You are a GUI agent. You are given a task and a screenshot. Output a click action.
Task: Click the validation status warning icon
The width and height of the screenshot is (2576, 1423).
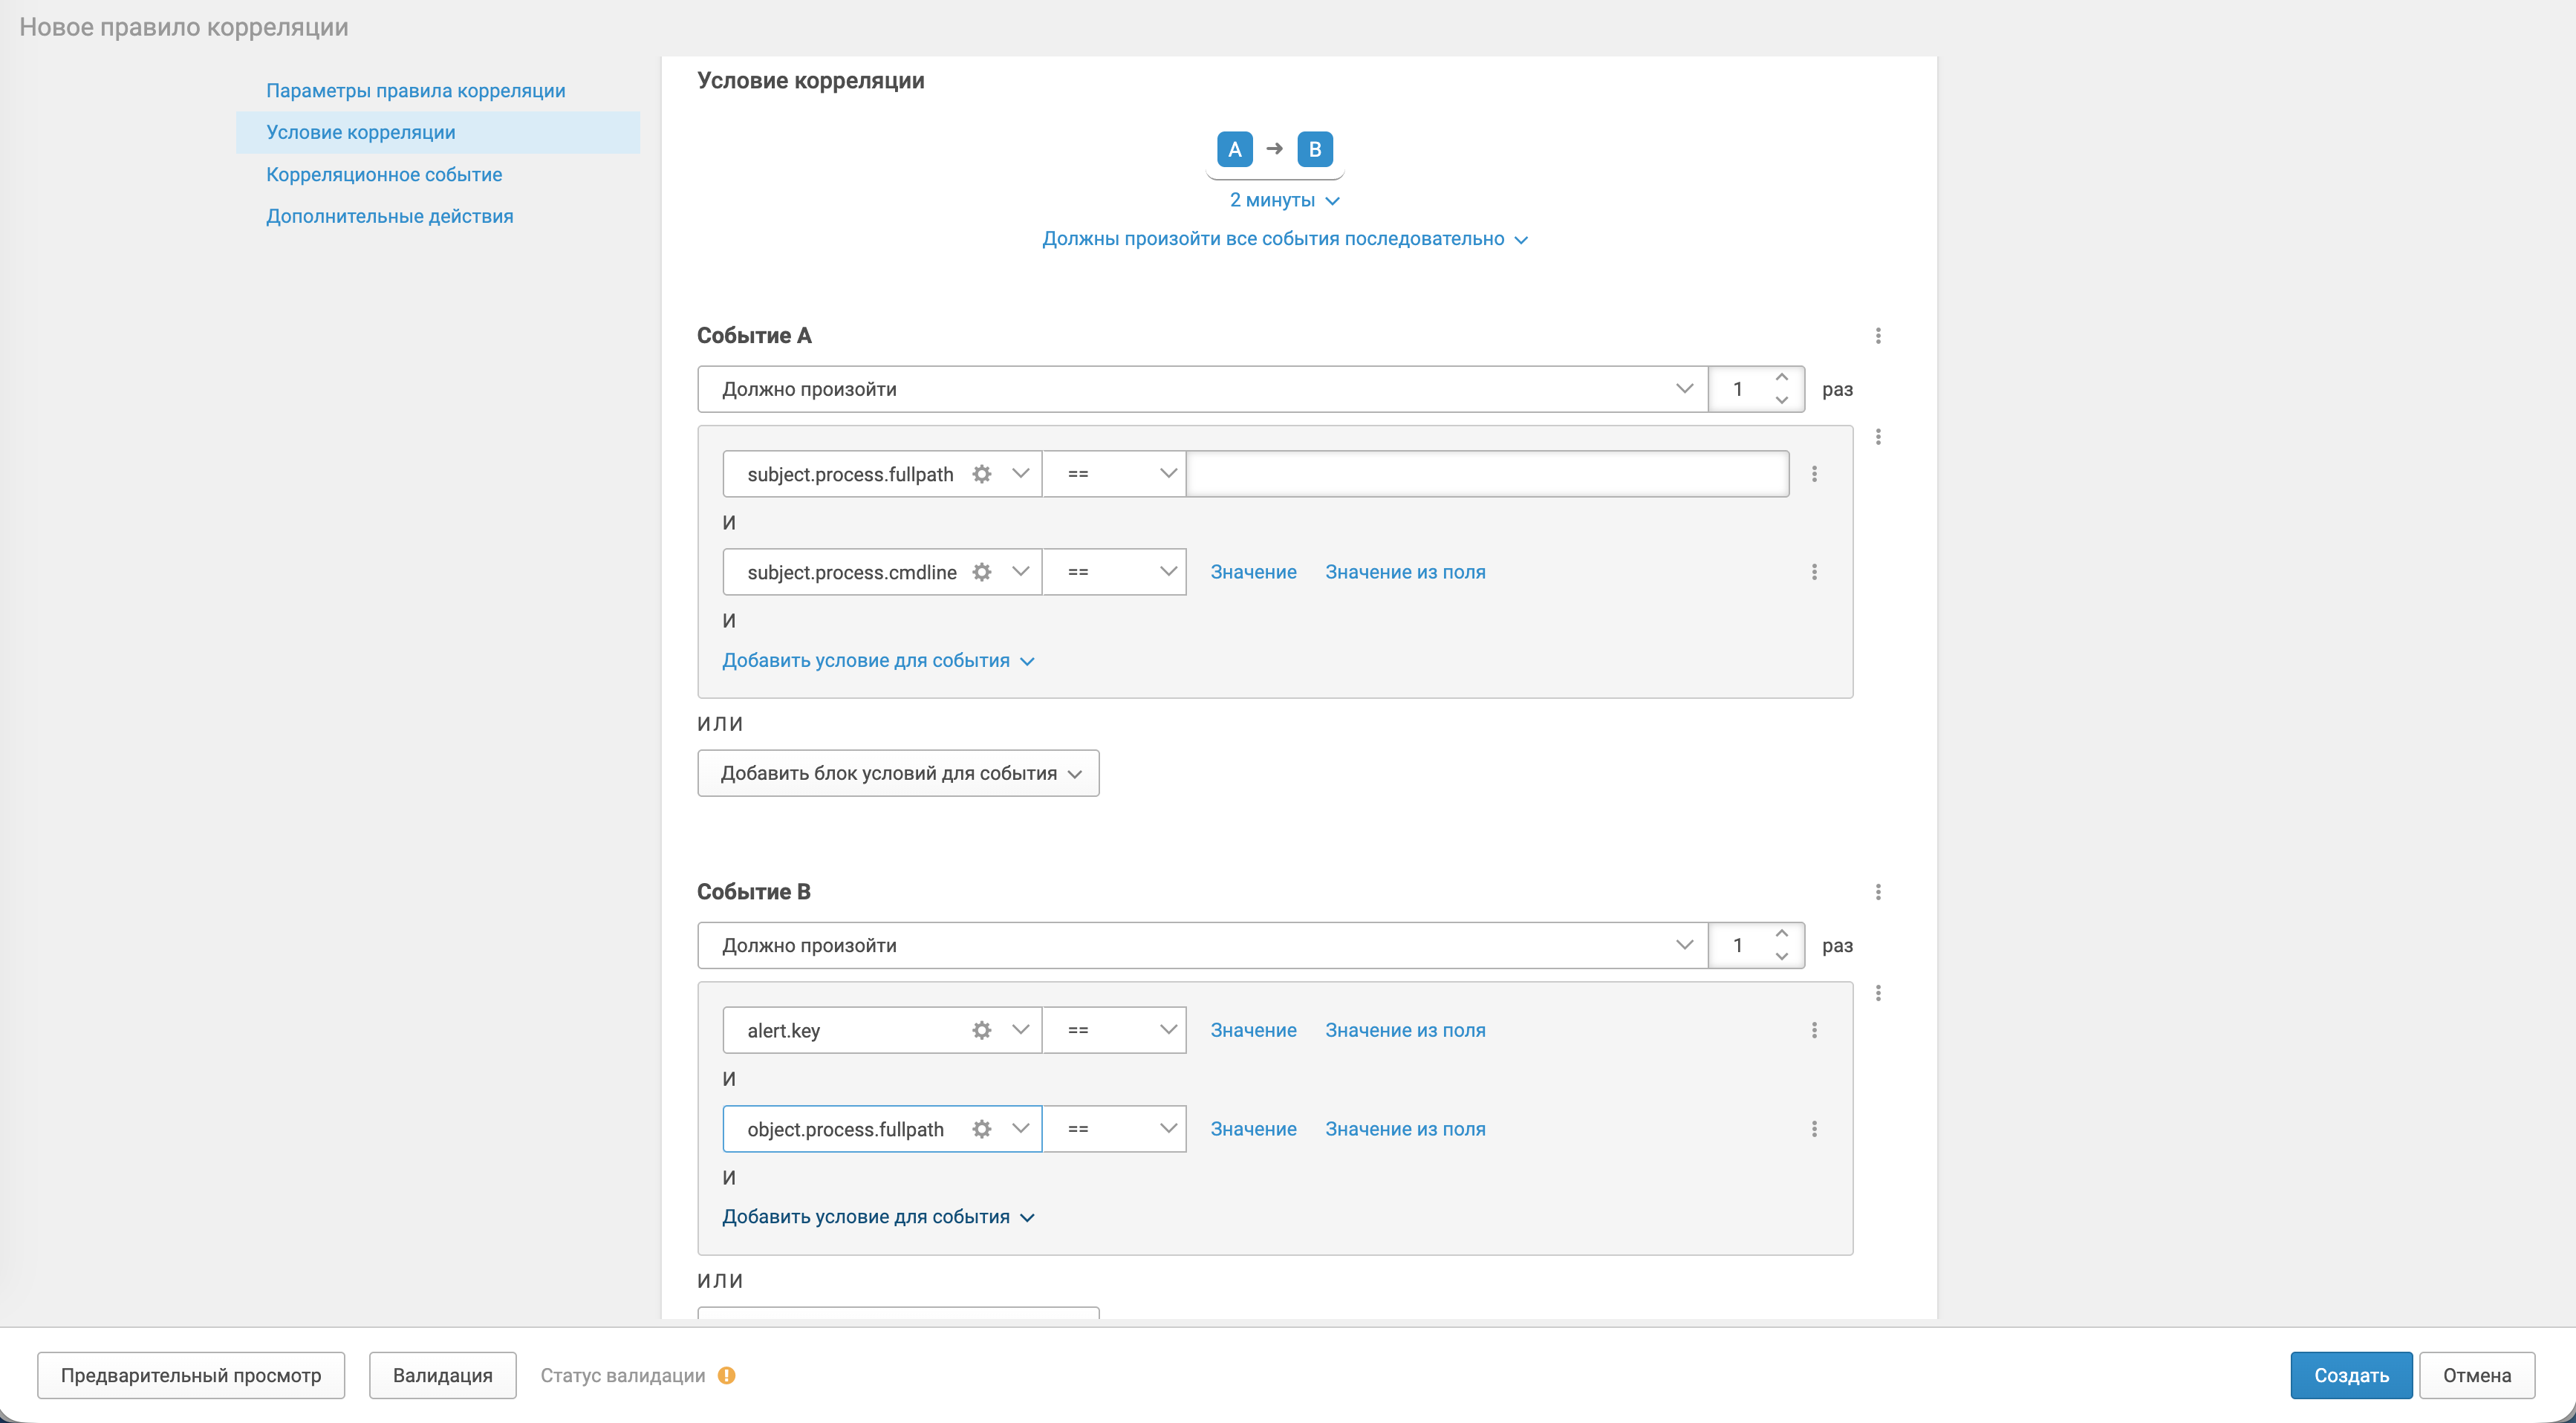pos(727,1375)
